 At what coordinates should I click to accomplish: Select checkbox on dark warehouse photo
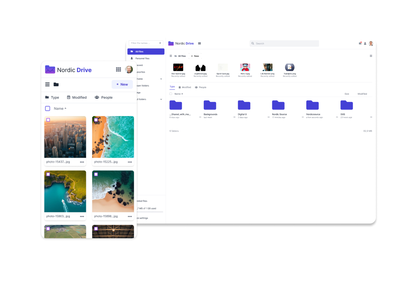click(x=96, y=229)
